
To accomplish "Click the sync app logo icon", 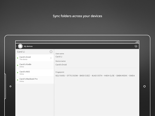I will [x=20, y=46].
